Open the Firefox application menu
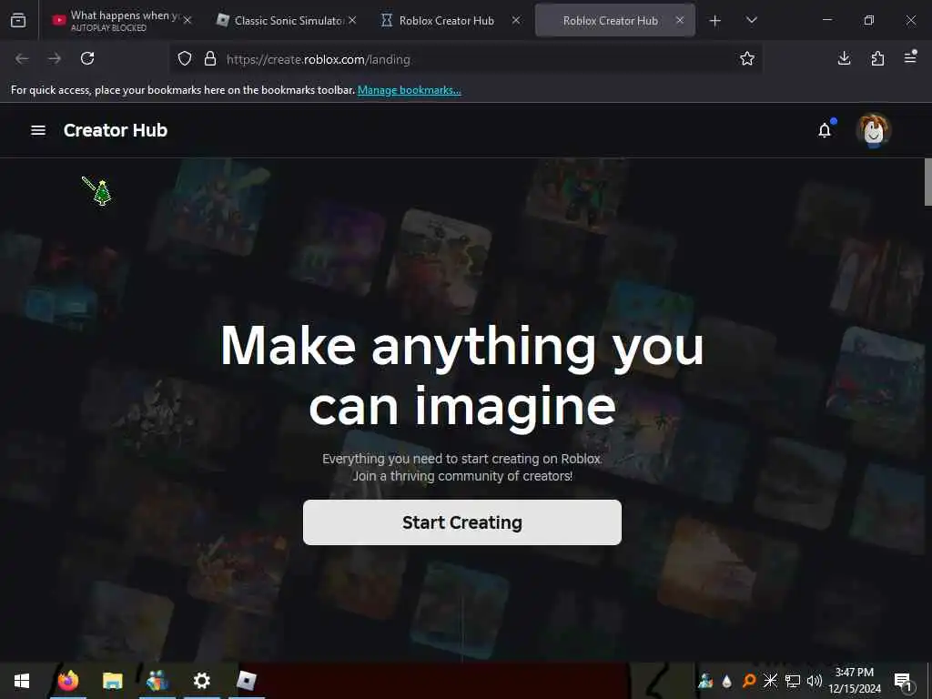932x699 pixels. (x=910, y=57)
